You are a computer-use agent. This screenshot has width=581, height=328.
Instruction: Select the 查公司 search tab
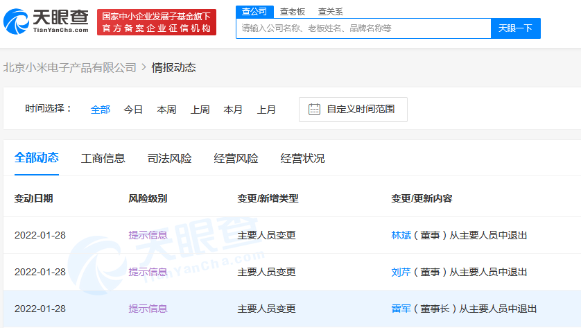(x=253, y=12)
